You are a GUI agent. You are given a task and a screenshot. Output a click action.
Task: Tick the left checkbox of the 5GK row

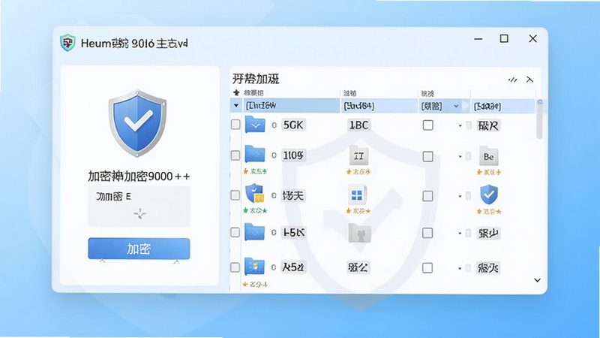(235, 125)
